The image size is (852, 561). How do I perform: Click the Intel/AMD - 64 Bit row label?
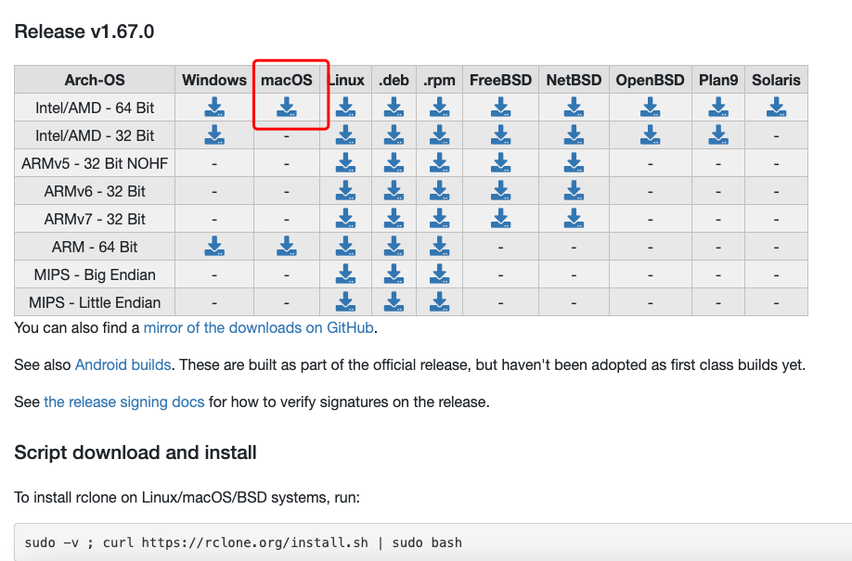(x=95, y=108)
